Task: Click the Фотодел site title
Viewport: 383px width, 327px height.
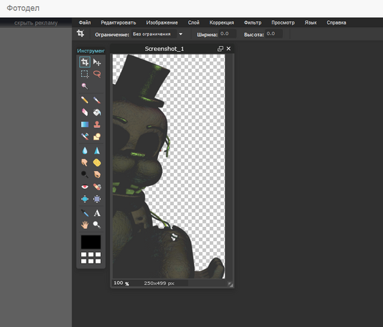Action: (23, 8)
